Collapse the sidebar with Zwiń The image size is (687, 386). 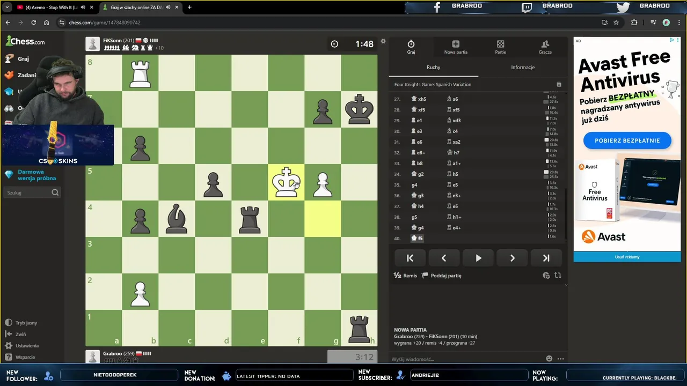16,335
